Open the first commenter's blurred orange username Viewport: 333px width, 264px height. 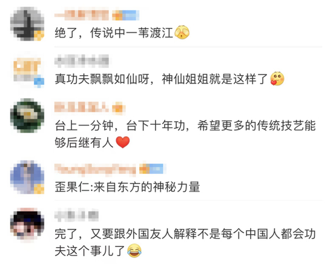[x=82, y=15]
